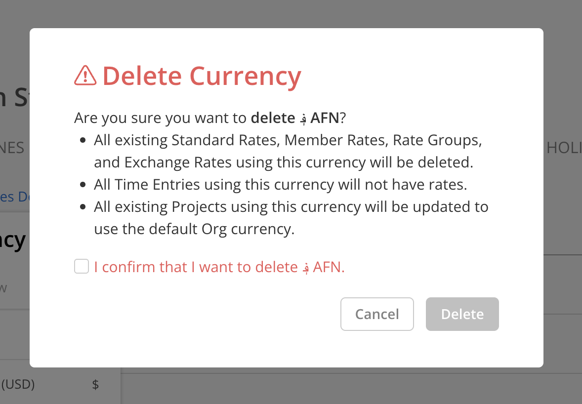Click the bold AFN text in the question
582x404 pixels.
pos(325,118)
